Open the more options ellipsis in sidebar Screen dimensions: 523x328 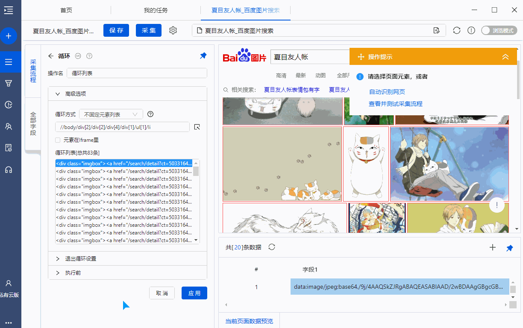click(9, 323)
